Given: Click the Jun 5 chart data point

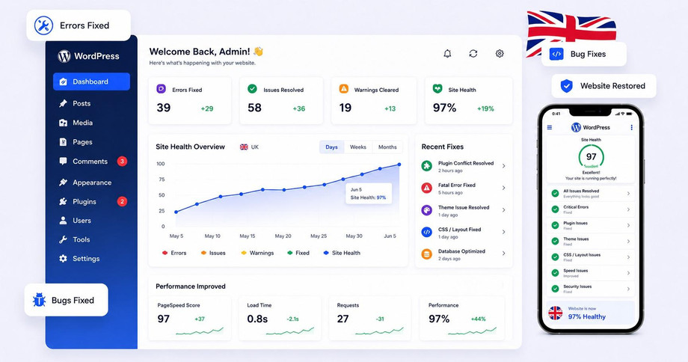Looking at the screenshot, I should click(x=399, y=165).
